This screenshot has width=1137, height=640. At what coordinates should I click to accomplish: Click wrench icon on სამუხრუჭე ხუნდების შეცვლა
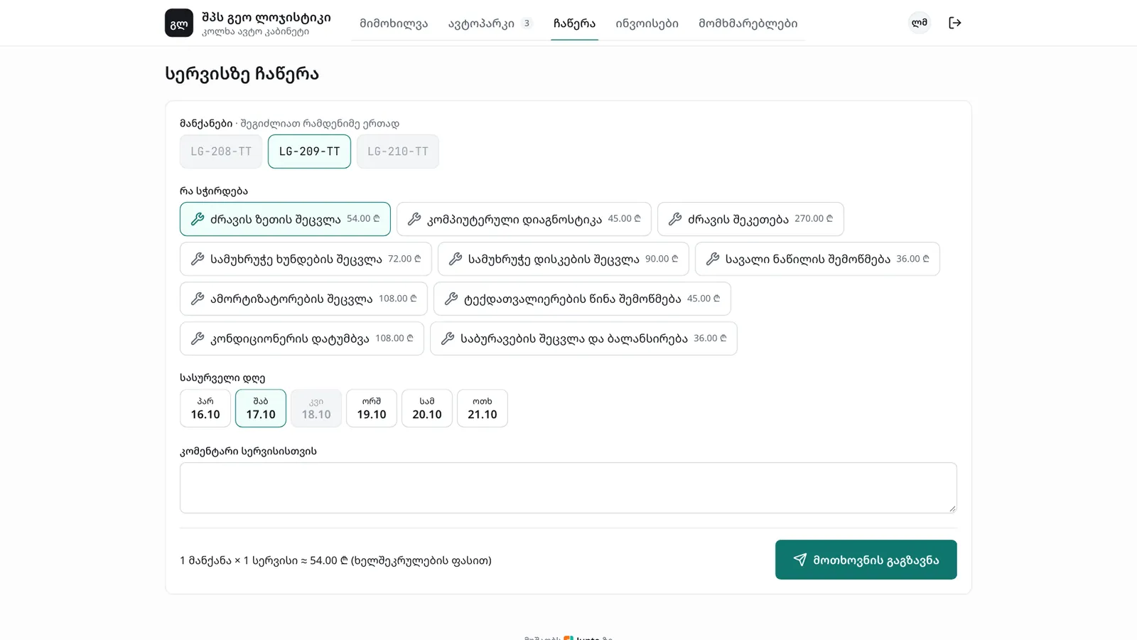point(198,259)
